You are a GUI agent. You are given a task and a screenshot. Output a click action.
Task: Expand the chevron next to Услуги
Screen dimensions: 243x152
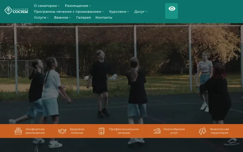48,18
